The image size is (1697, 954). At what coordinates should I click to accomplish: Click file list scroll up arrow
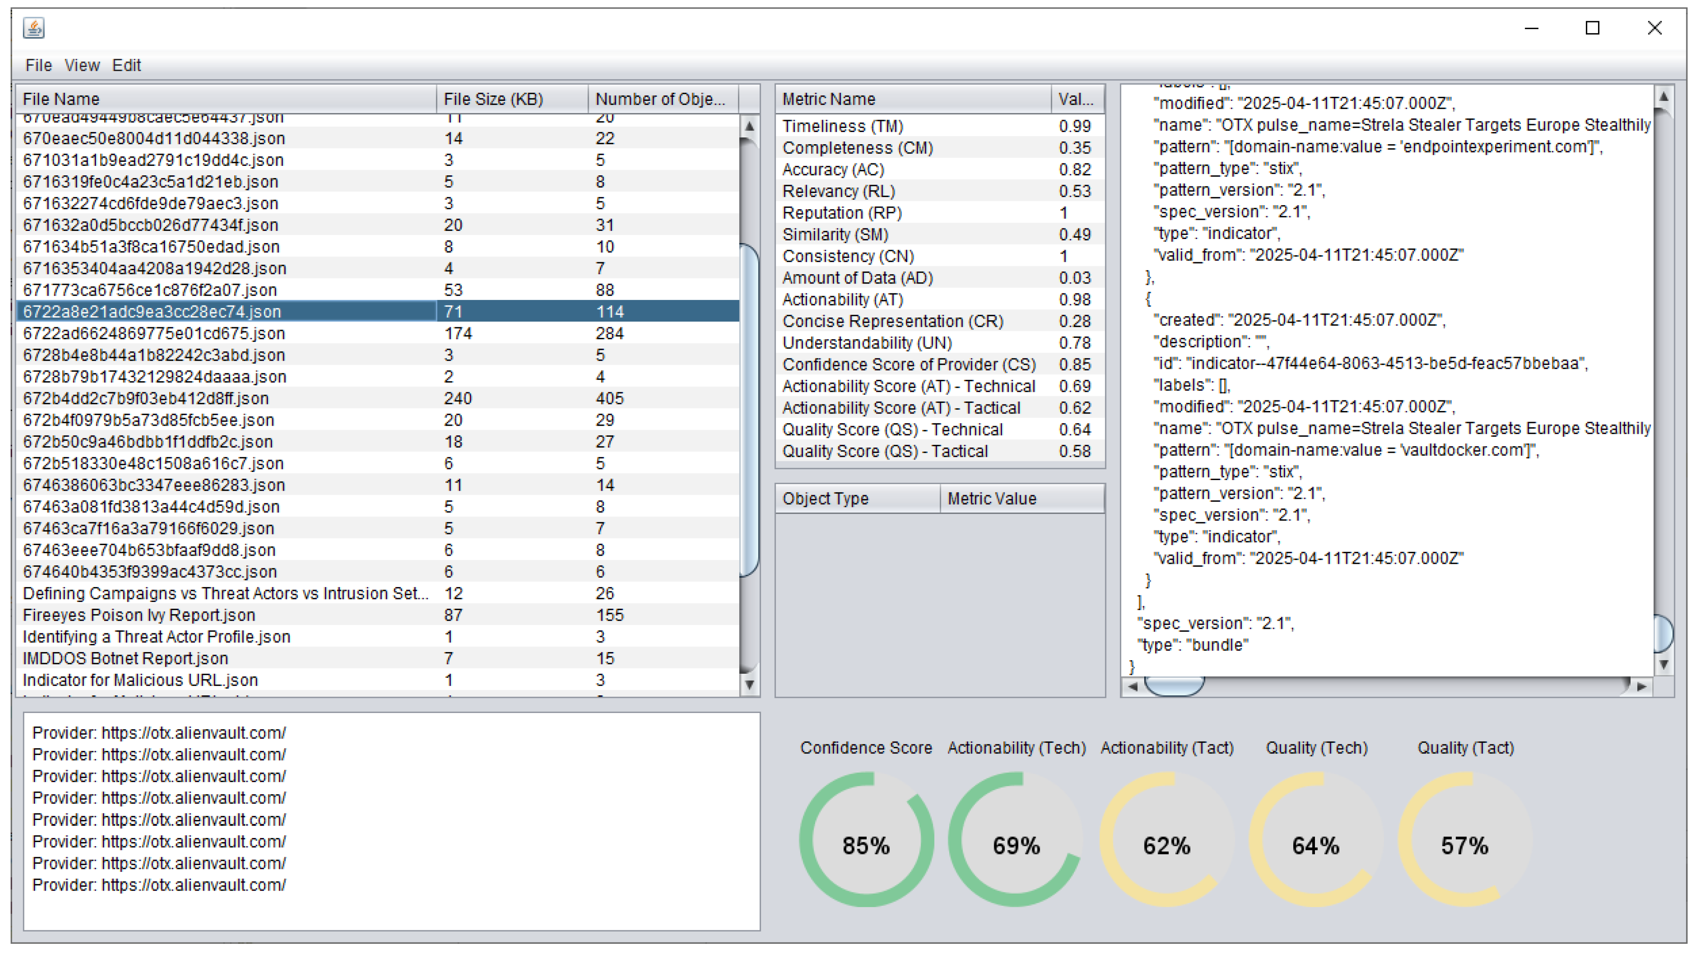click(x=749, y=126)
